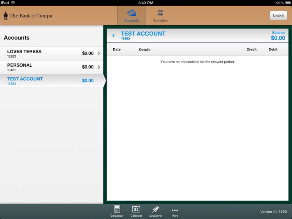Click the Details column header
Screen dimensions: 292x219
[145, 50]
